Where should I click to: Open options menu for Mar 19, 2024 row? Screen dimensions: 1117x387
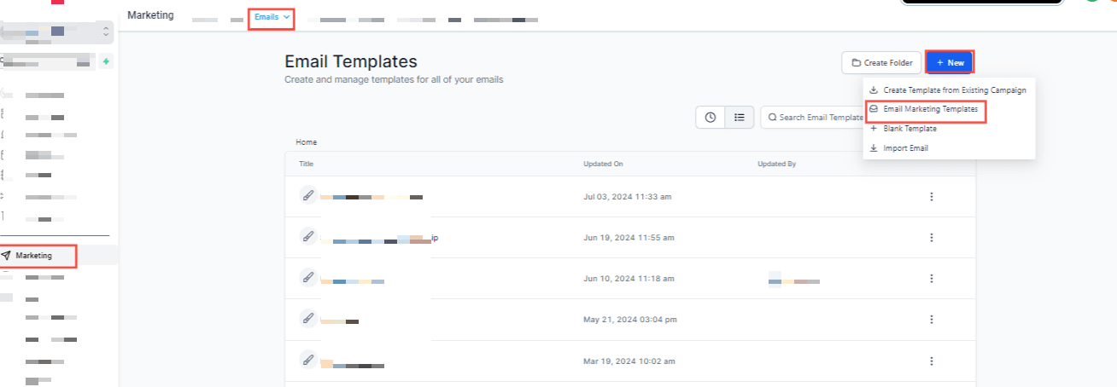931,361
